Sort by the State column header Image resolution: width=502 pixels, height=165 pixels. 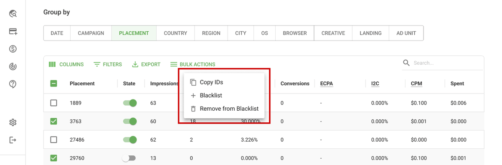pos(129,84)
